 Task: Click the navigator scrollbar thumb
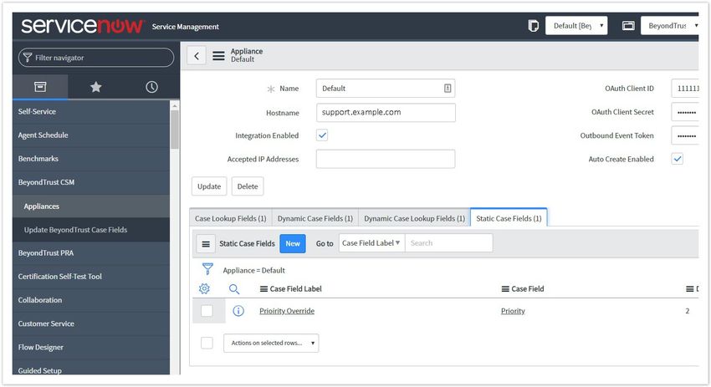click(175, 130)
